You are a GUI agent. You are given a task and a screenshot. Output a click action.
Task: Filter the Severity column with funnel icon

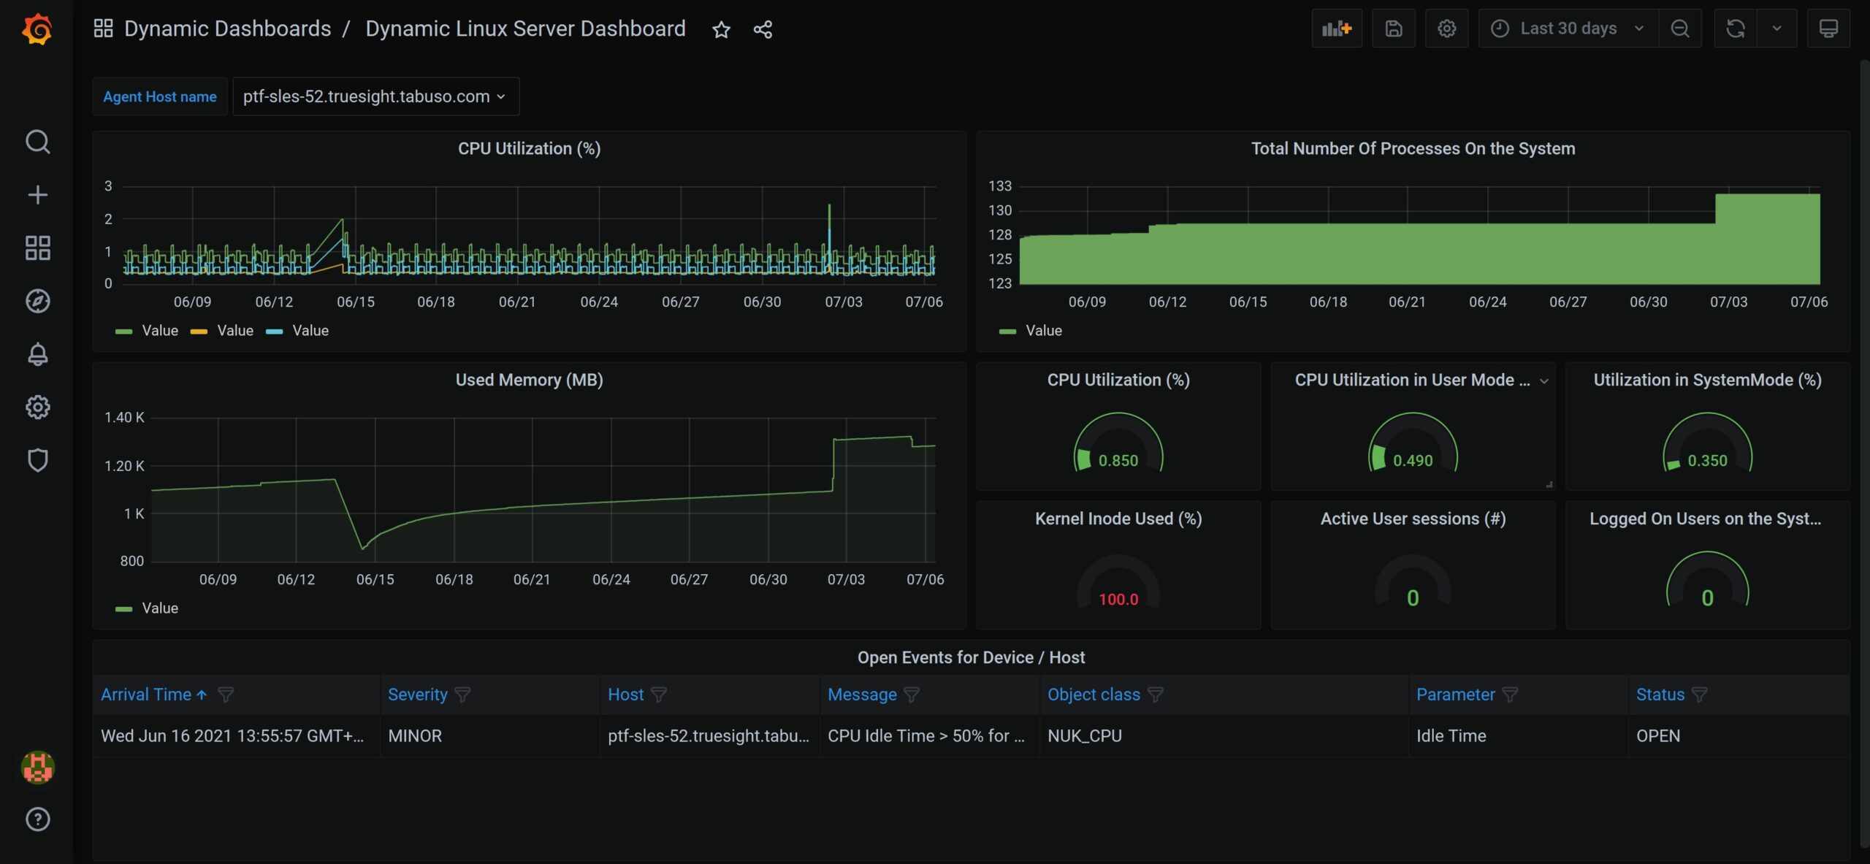point(462,695)
